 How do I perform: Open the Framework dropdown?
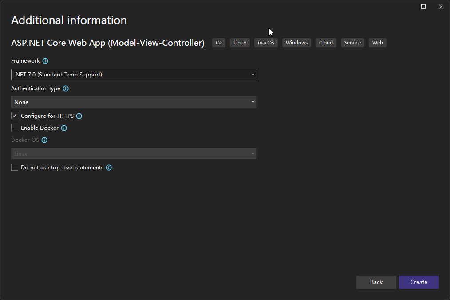point(134,75)
